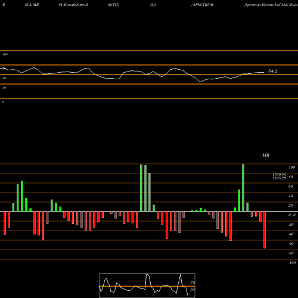Click the MR axis label -100
The image size is (298, 298).
292,263
